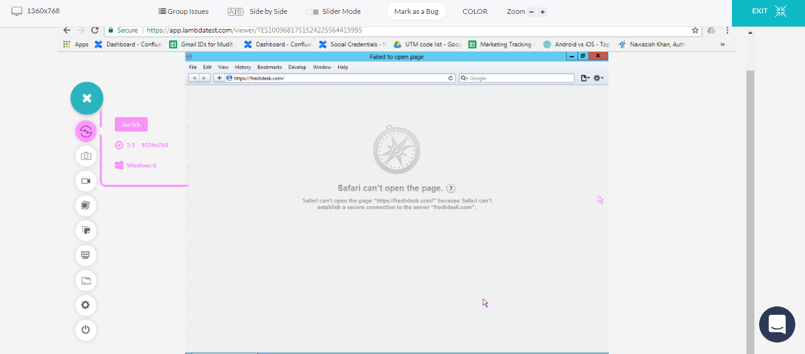The height and width of the screenshot is (354, 805).
Task: Open Safari Bookmarks menu
Action: click(269, 67)
